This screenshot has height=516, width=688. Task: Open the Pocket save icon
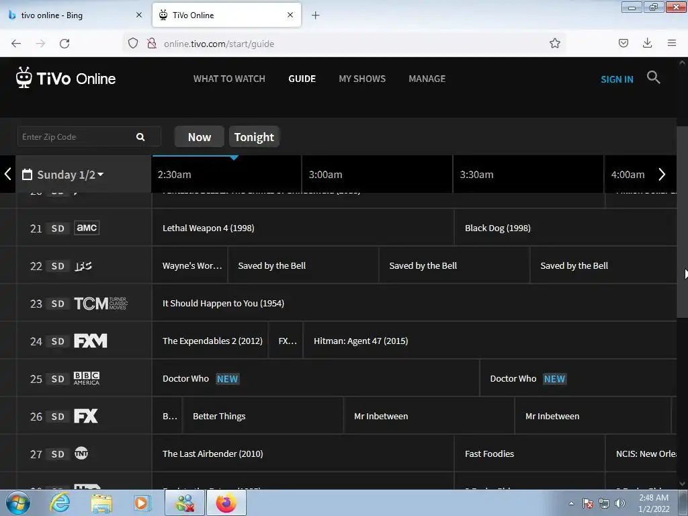pyautogui.click(x=623, y=43)
